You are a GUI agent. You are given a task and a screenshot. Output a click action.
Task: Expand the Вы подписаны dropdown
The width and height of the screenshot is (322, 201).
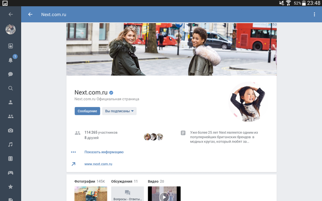pyautogui.click(x=119, y=111)
